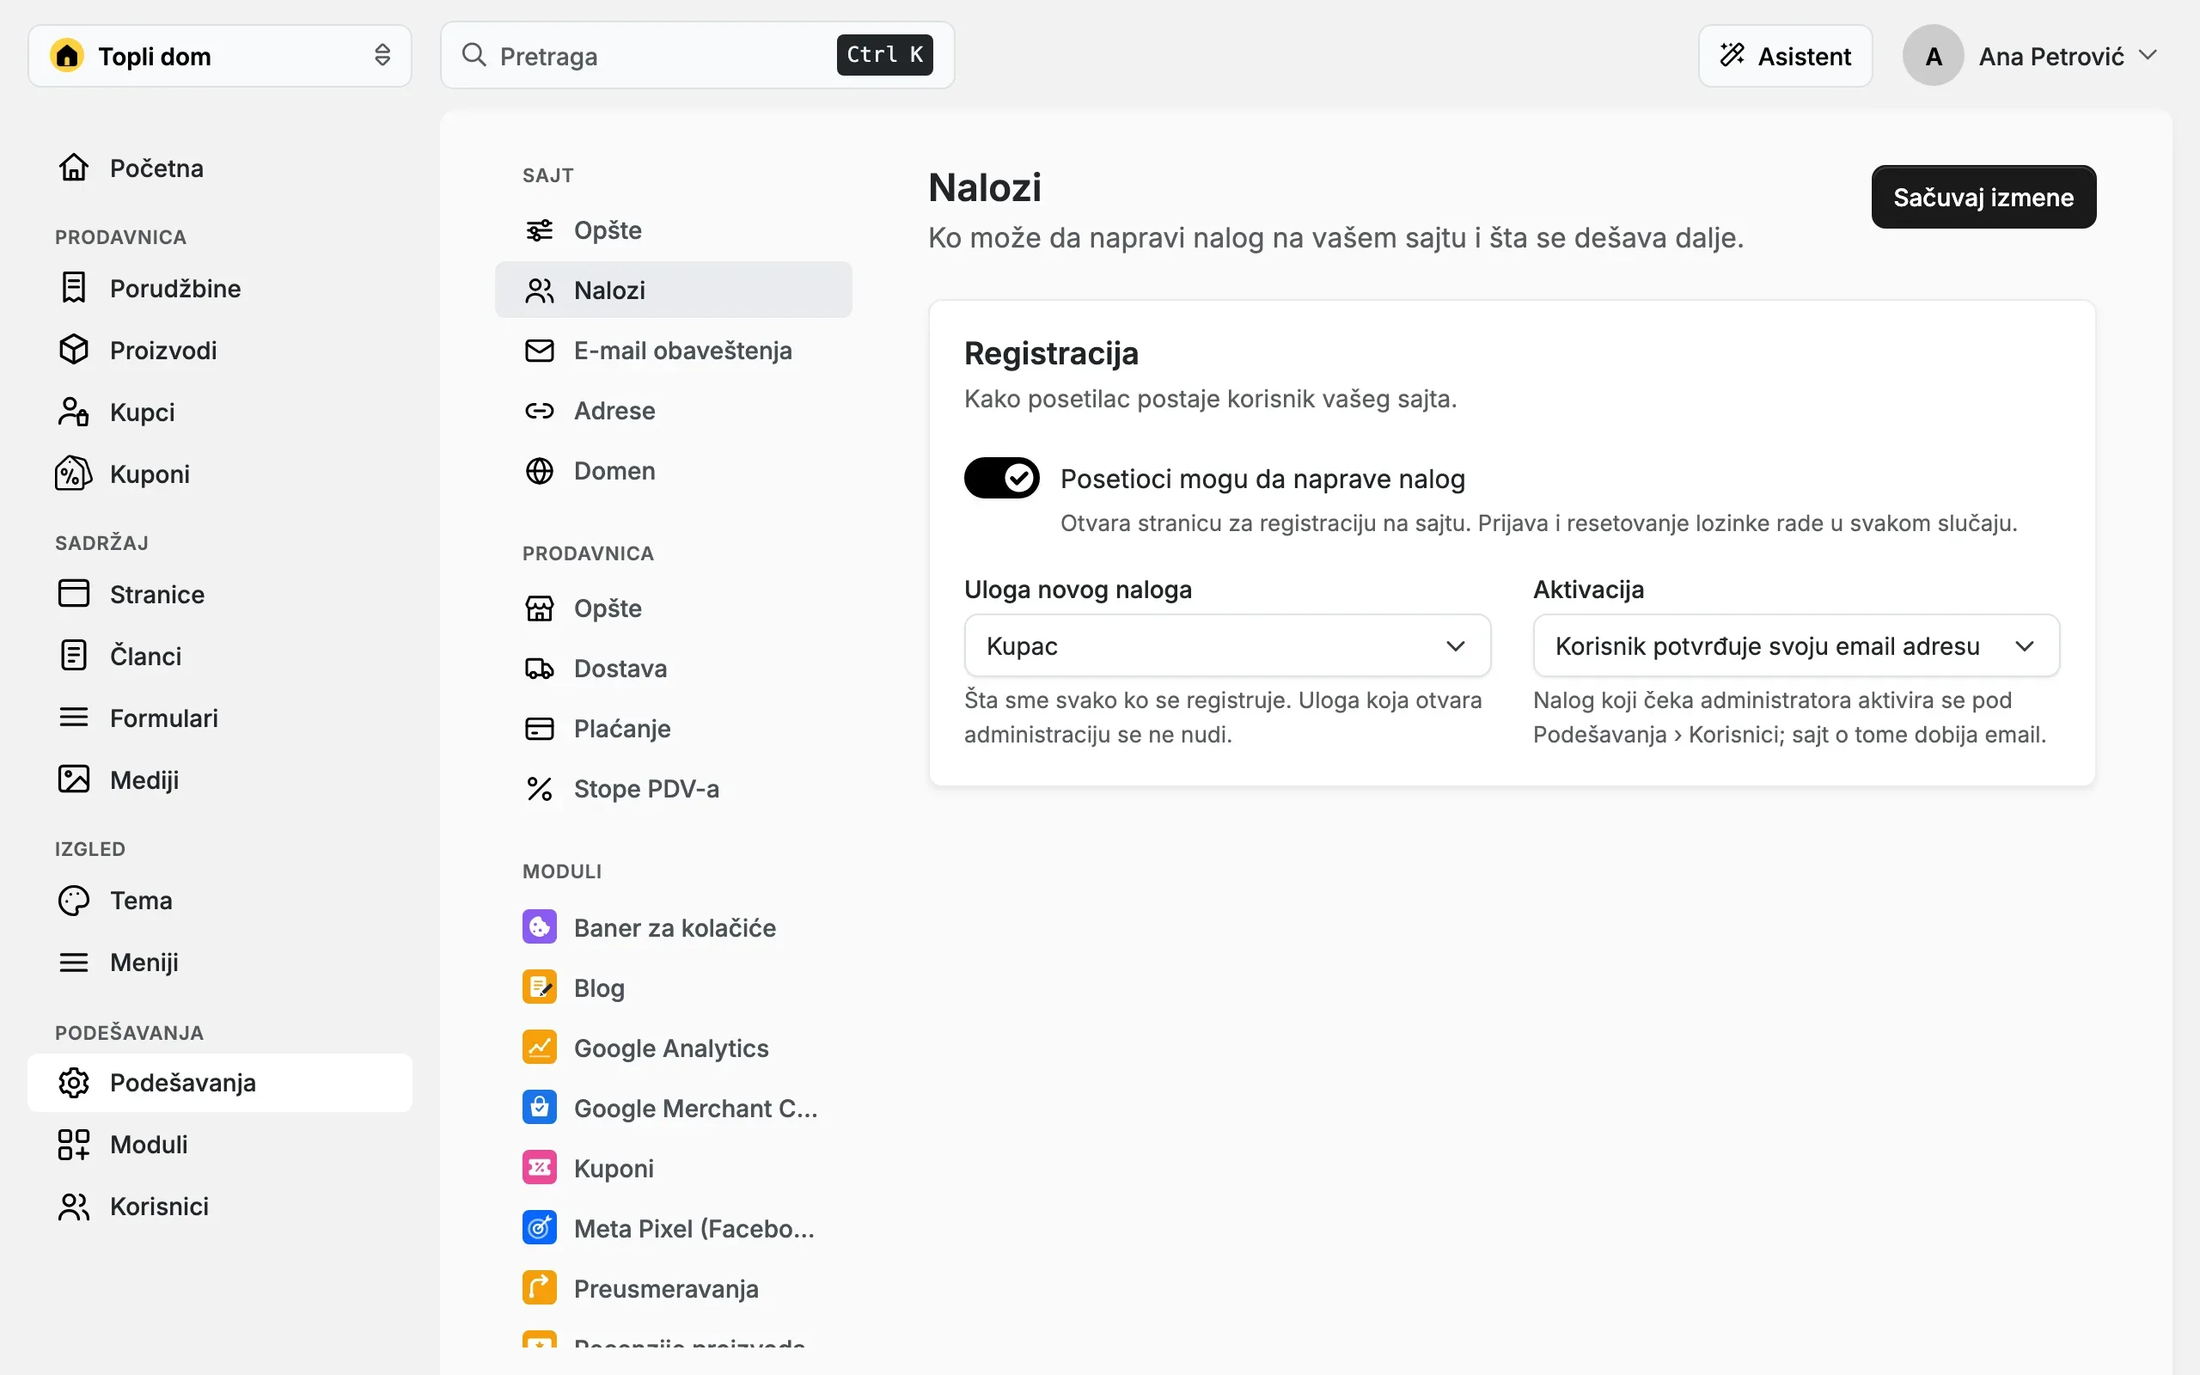The width and height of the screenshot is (2200, 1375).
Task: Open Meniji in the sidebar
Action: [x=219, y=962]
